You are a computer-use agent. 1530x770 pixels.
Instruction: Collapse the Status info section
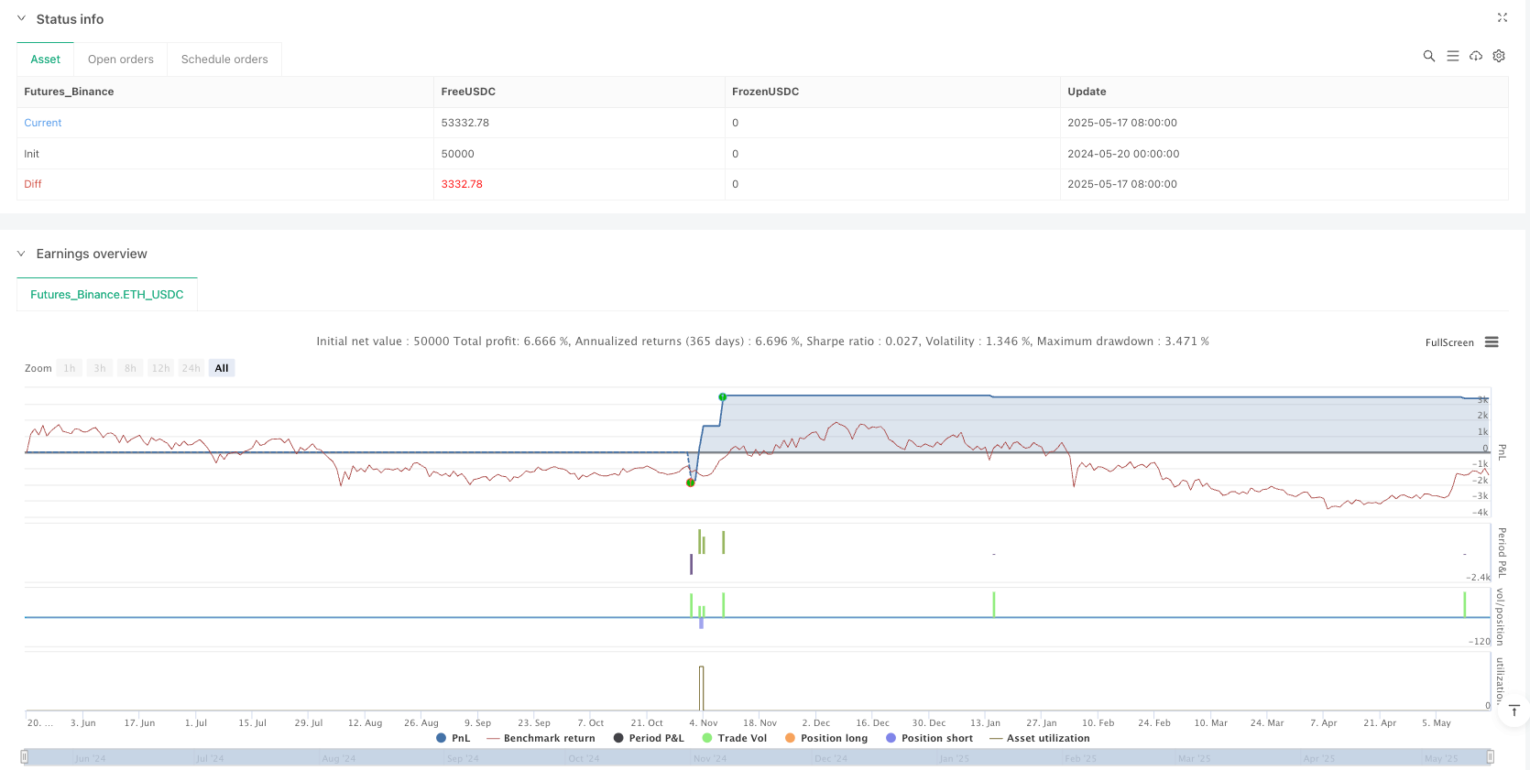tap(21, 18)
